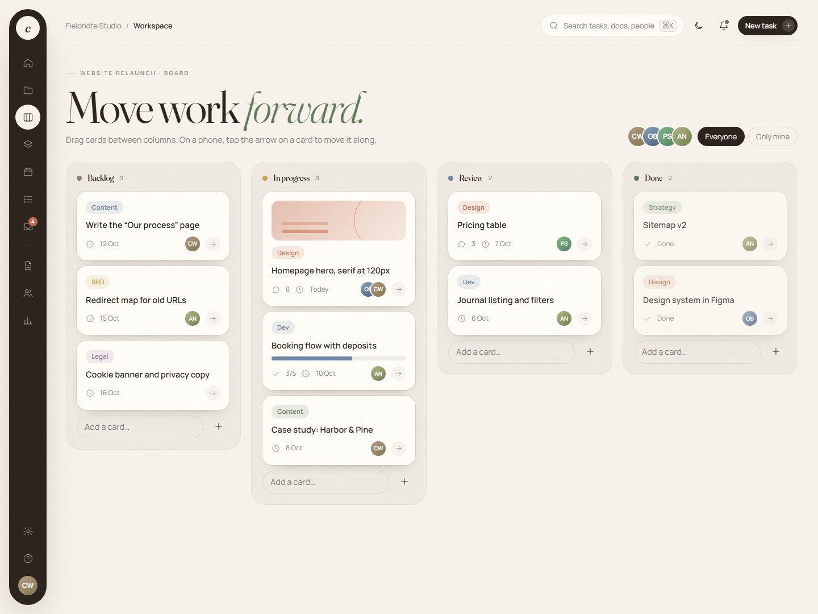Open 'Journal listing and filters' card title
The width and height of the screenshot is (818, 614).
(x=506, y=300)
